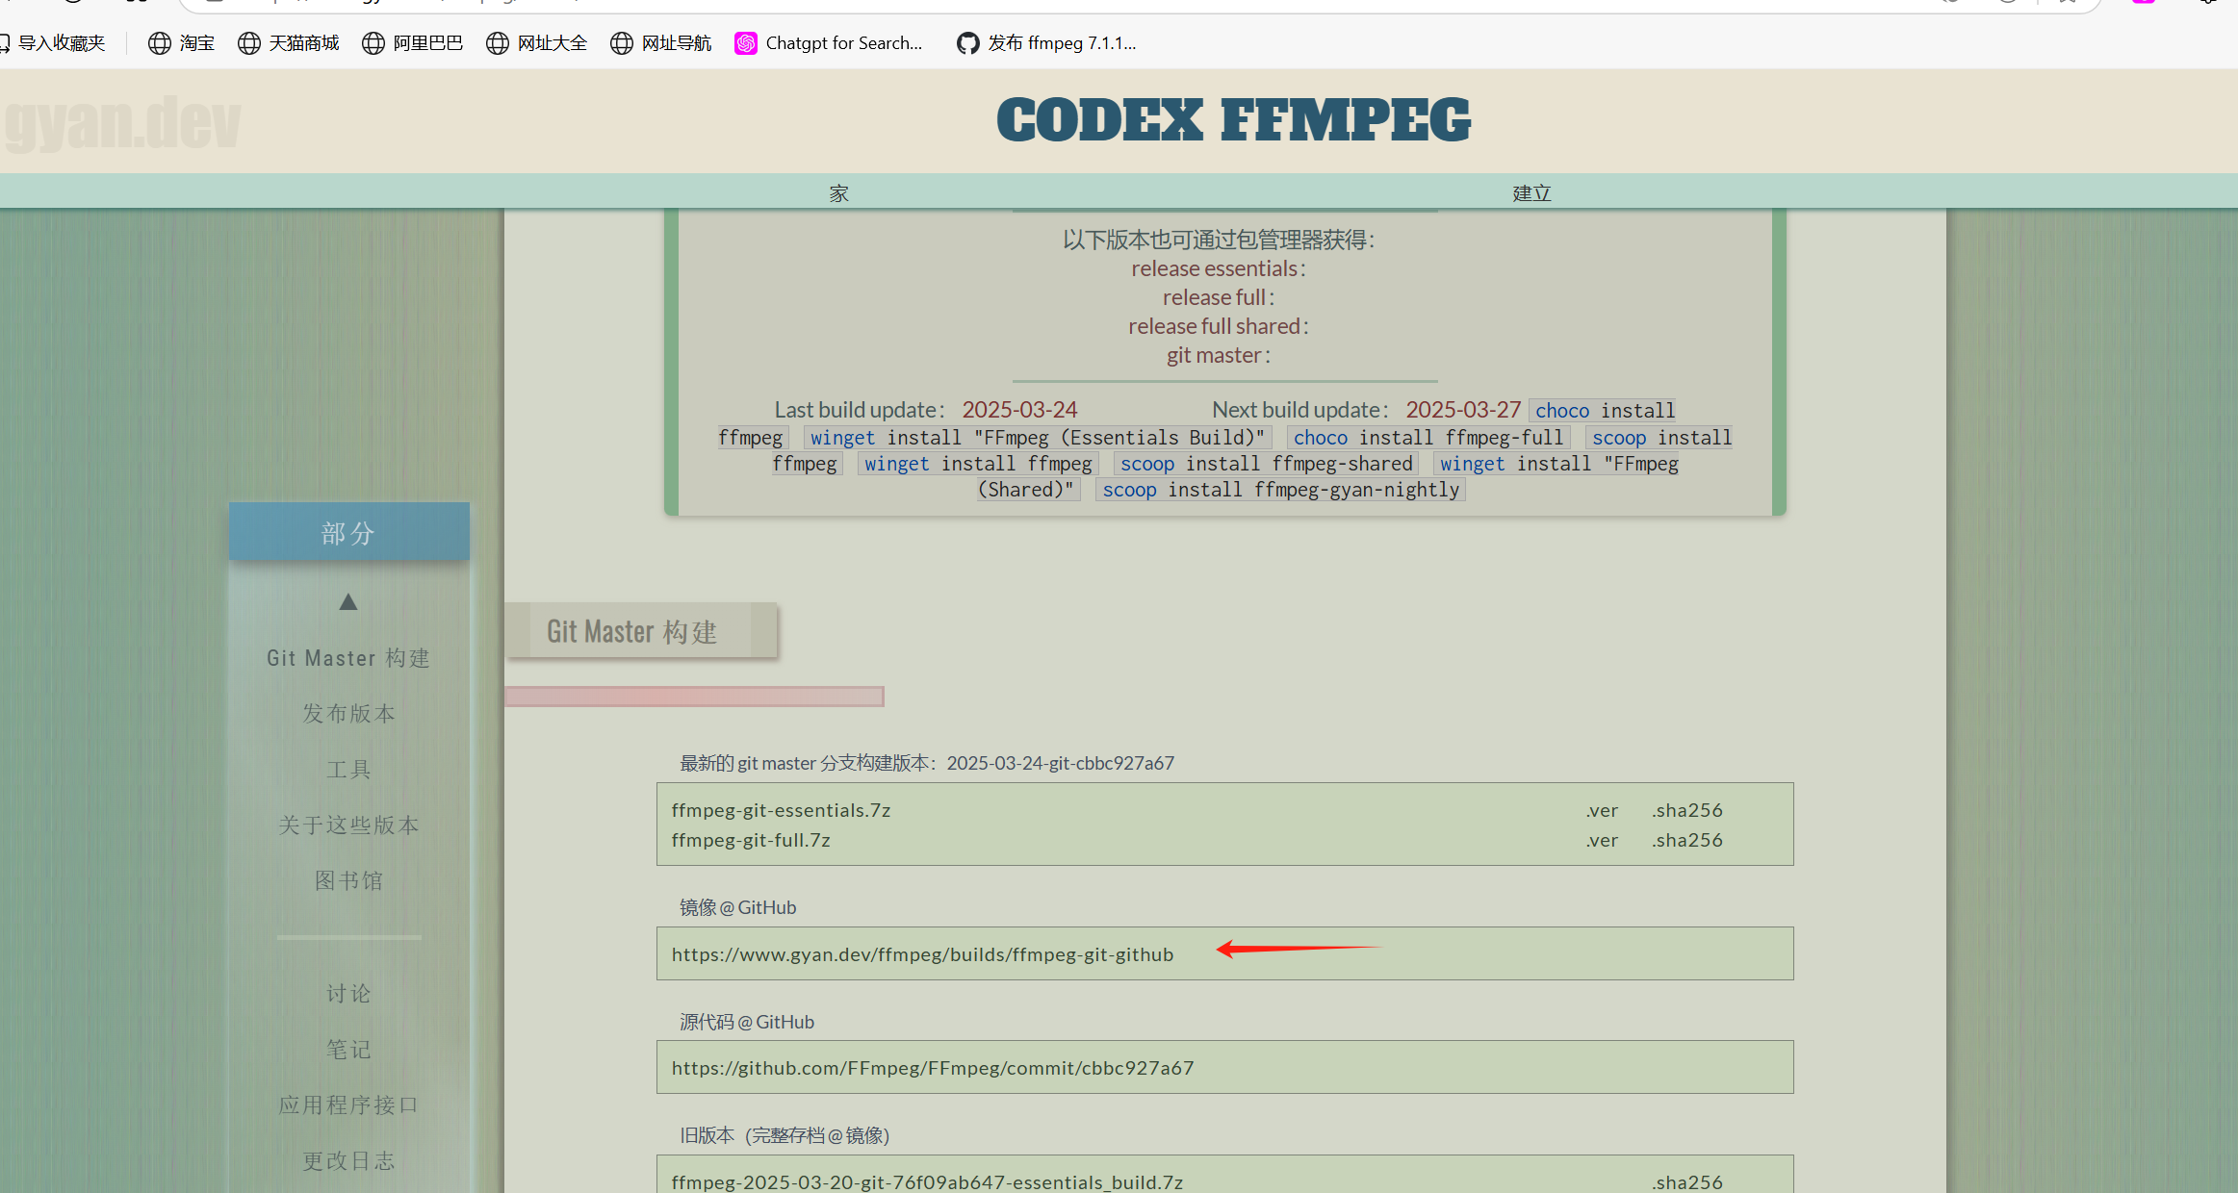Image resolution: width=2238 pixels, height=1193 pixels.
Task: Click the gyan.dev logo
Action: (x=123, y=123)
